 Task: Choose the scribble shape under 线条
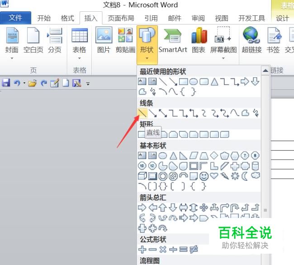click(256, 113)
